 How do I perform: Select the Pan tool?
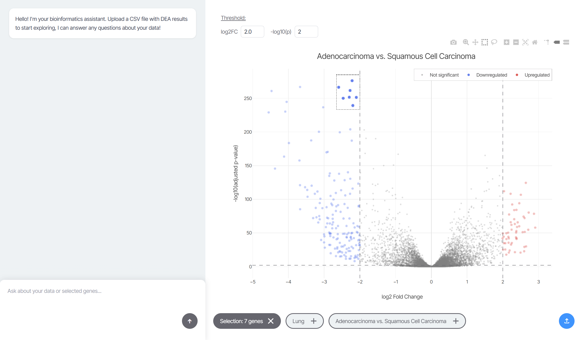(475, 42)
